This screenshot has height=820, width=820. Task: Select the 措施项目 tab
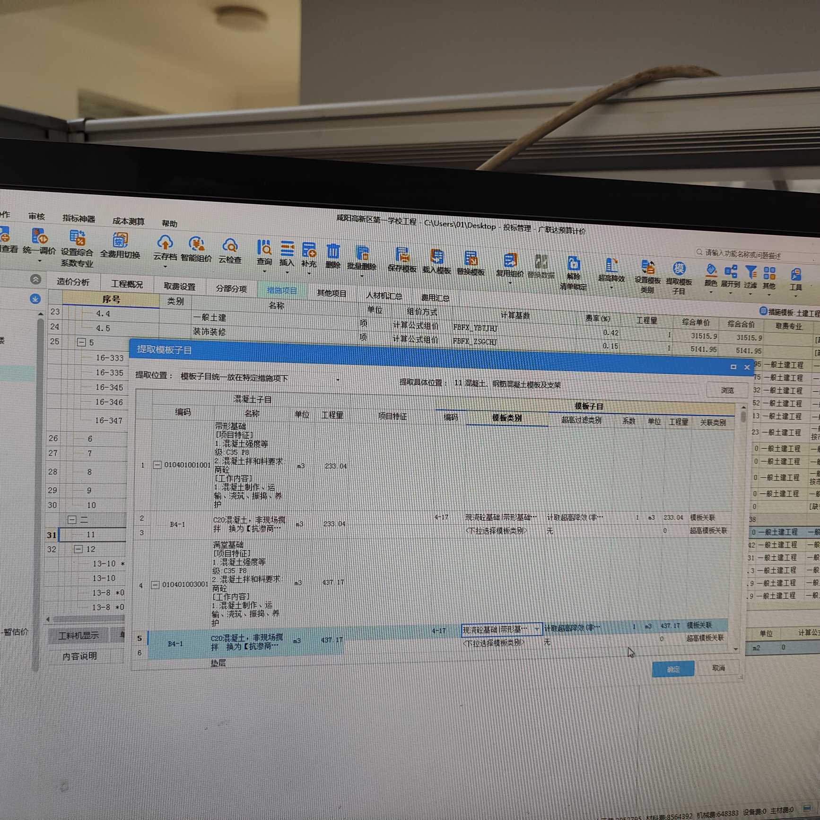[x=282, y=290]
